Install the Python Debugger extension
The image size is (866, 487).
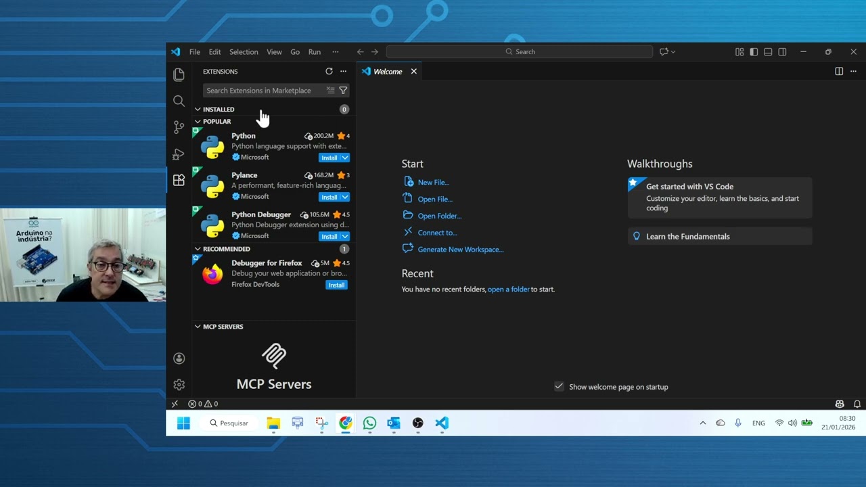tap(329, 236)
